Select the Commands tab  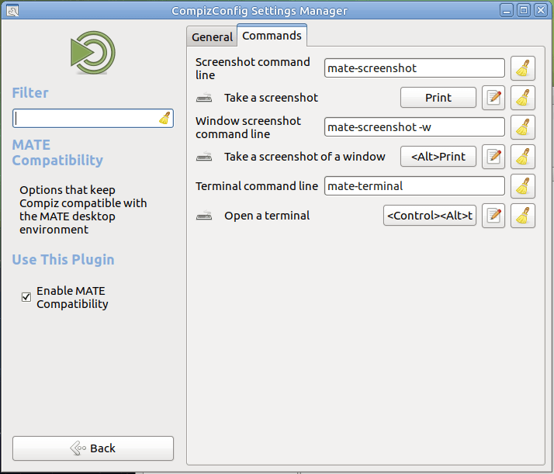(x=272, y=36)
